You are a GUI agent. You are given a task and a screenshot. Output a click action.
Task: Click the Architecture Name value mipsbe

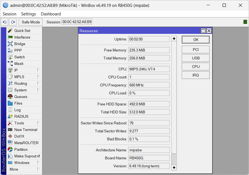(149, 150)
